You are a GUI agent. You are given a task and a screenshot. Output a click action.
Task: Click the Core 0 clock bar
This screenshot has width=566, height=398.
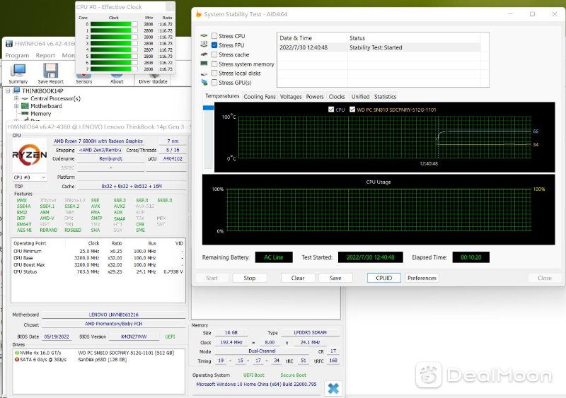click(114, 24)
